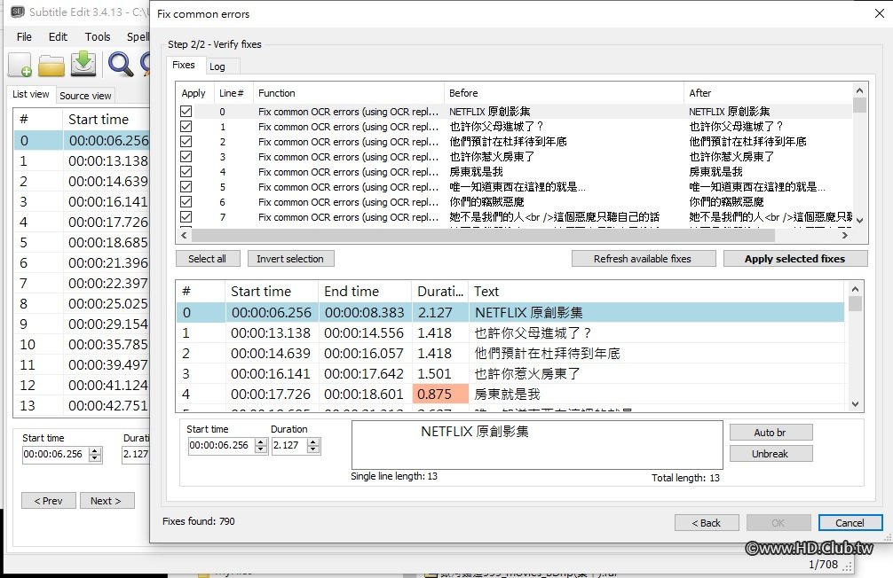Open the File menu

point(25,37)
